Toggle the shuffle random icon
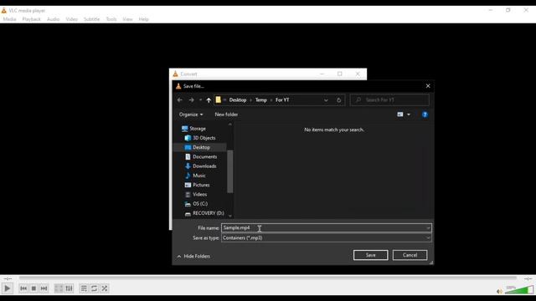 [104, 288]
